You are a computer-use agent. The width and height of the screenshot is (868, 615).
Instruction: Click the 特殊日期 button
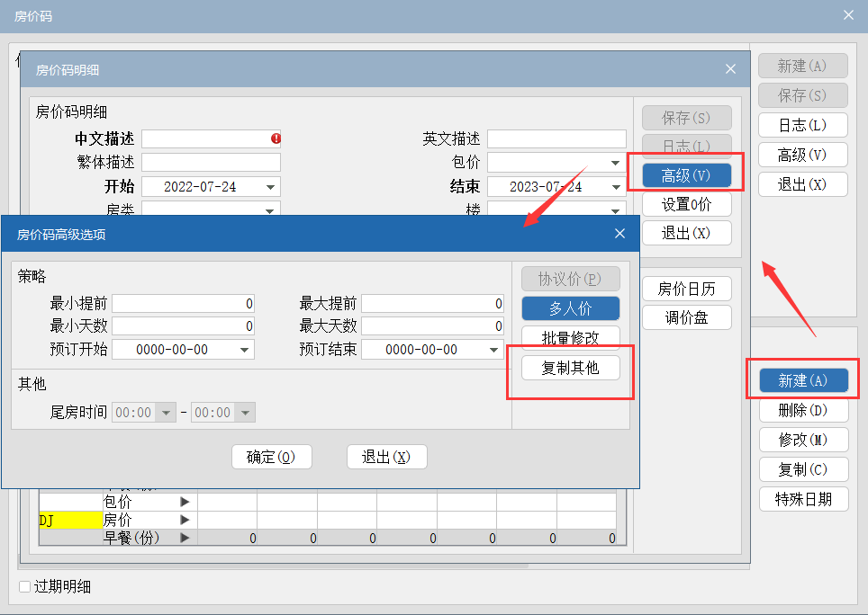point(803,500)
